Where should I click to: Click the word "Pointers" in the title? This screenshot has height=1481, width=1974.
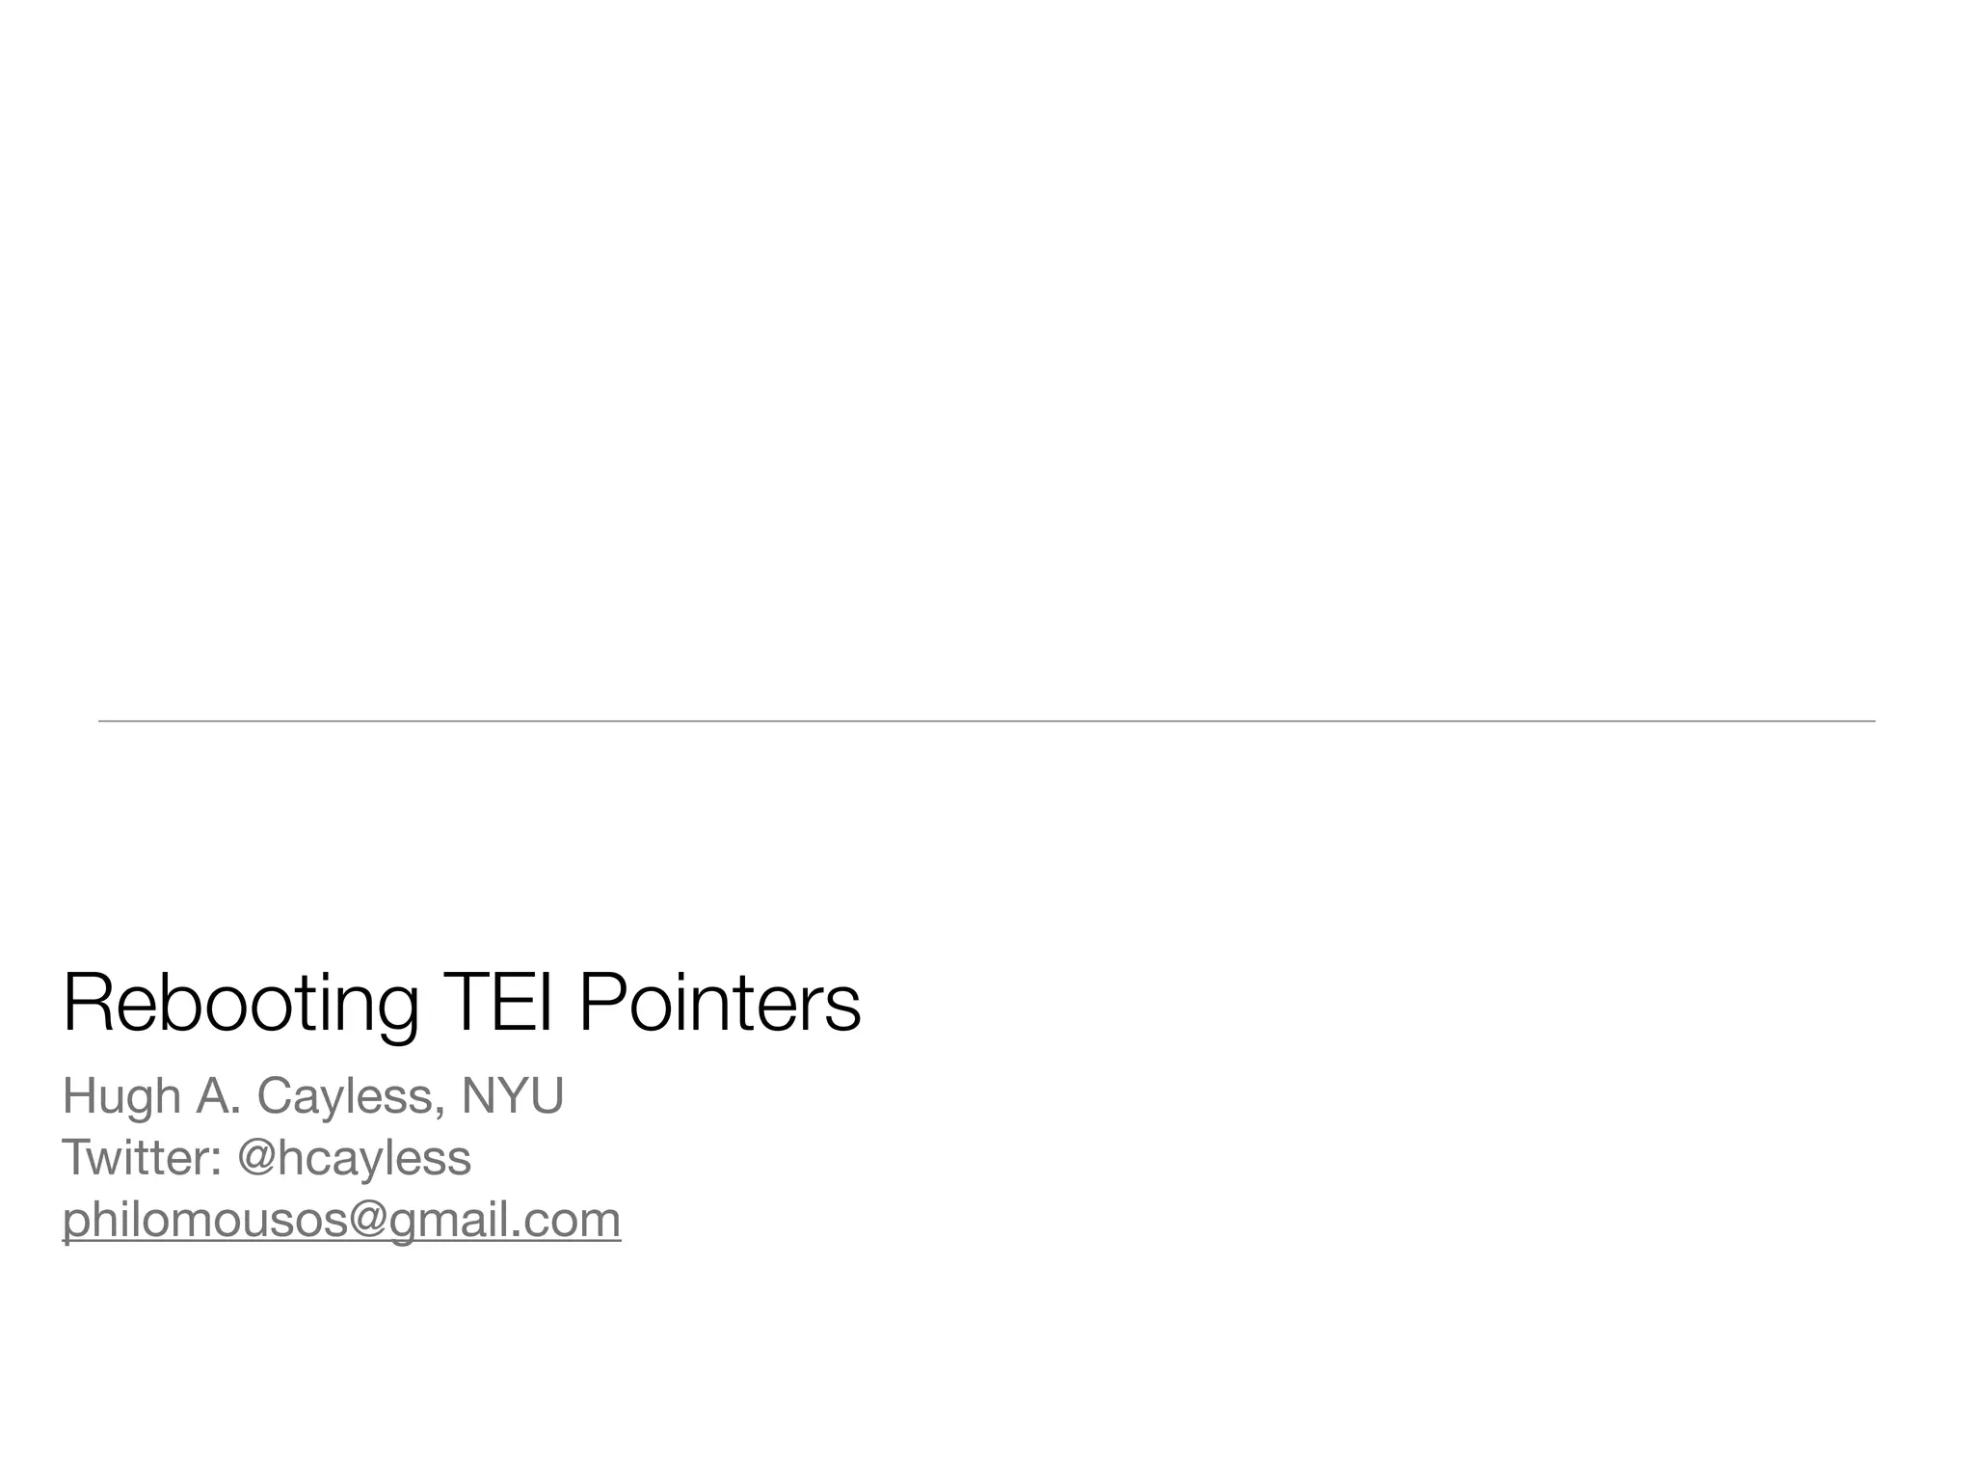click(x=719, y=1004)
